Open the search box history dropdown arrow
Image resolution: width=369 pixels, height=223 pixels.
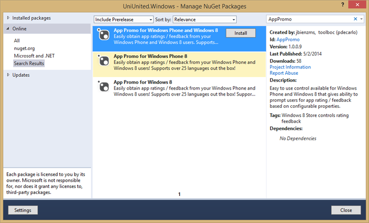pos(362,19)
